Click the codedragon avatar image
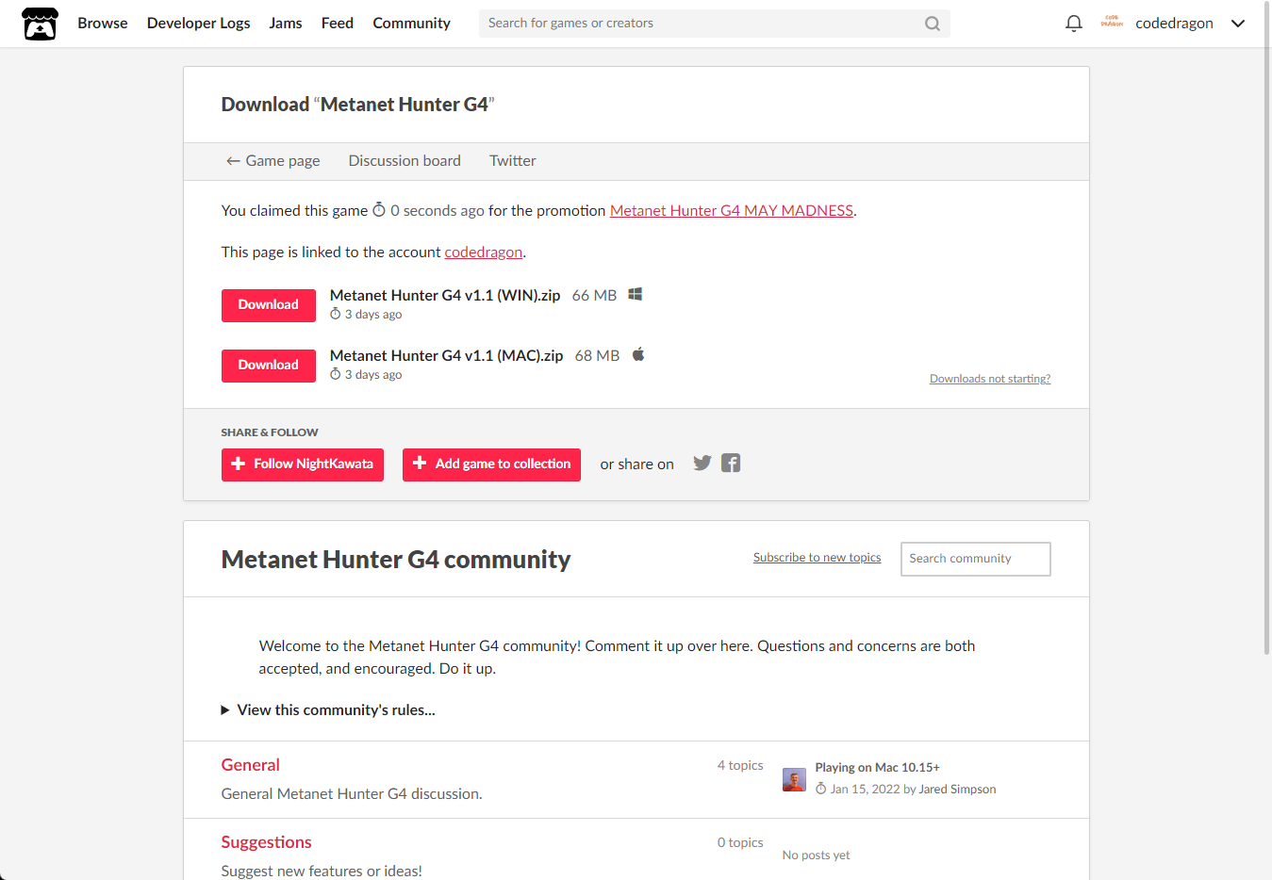This screenshot has width=1272, height=880. (x=1112, y=23)
